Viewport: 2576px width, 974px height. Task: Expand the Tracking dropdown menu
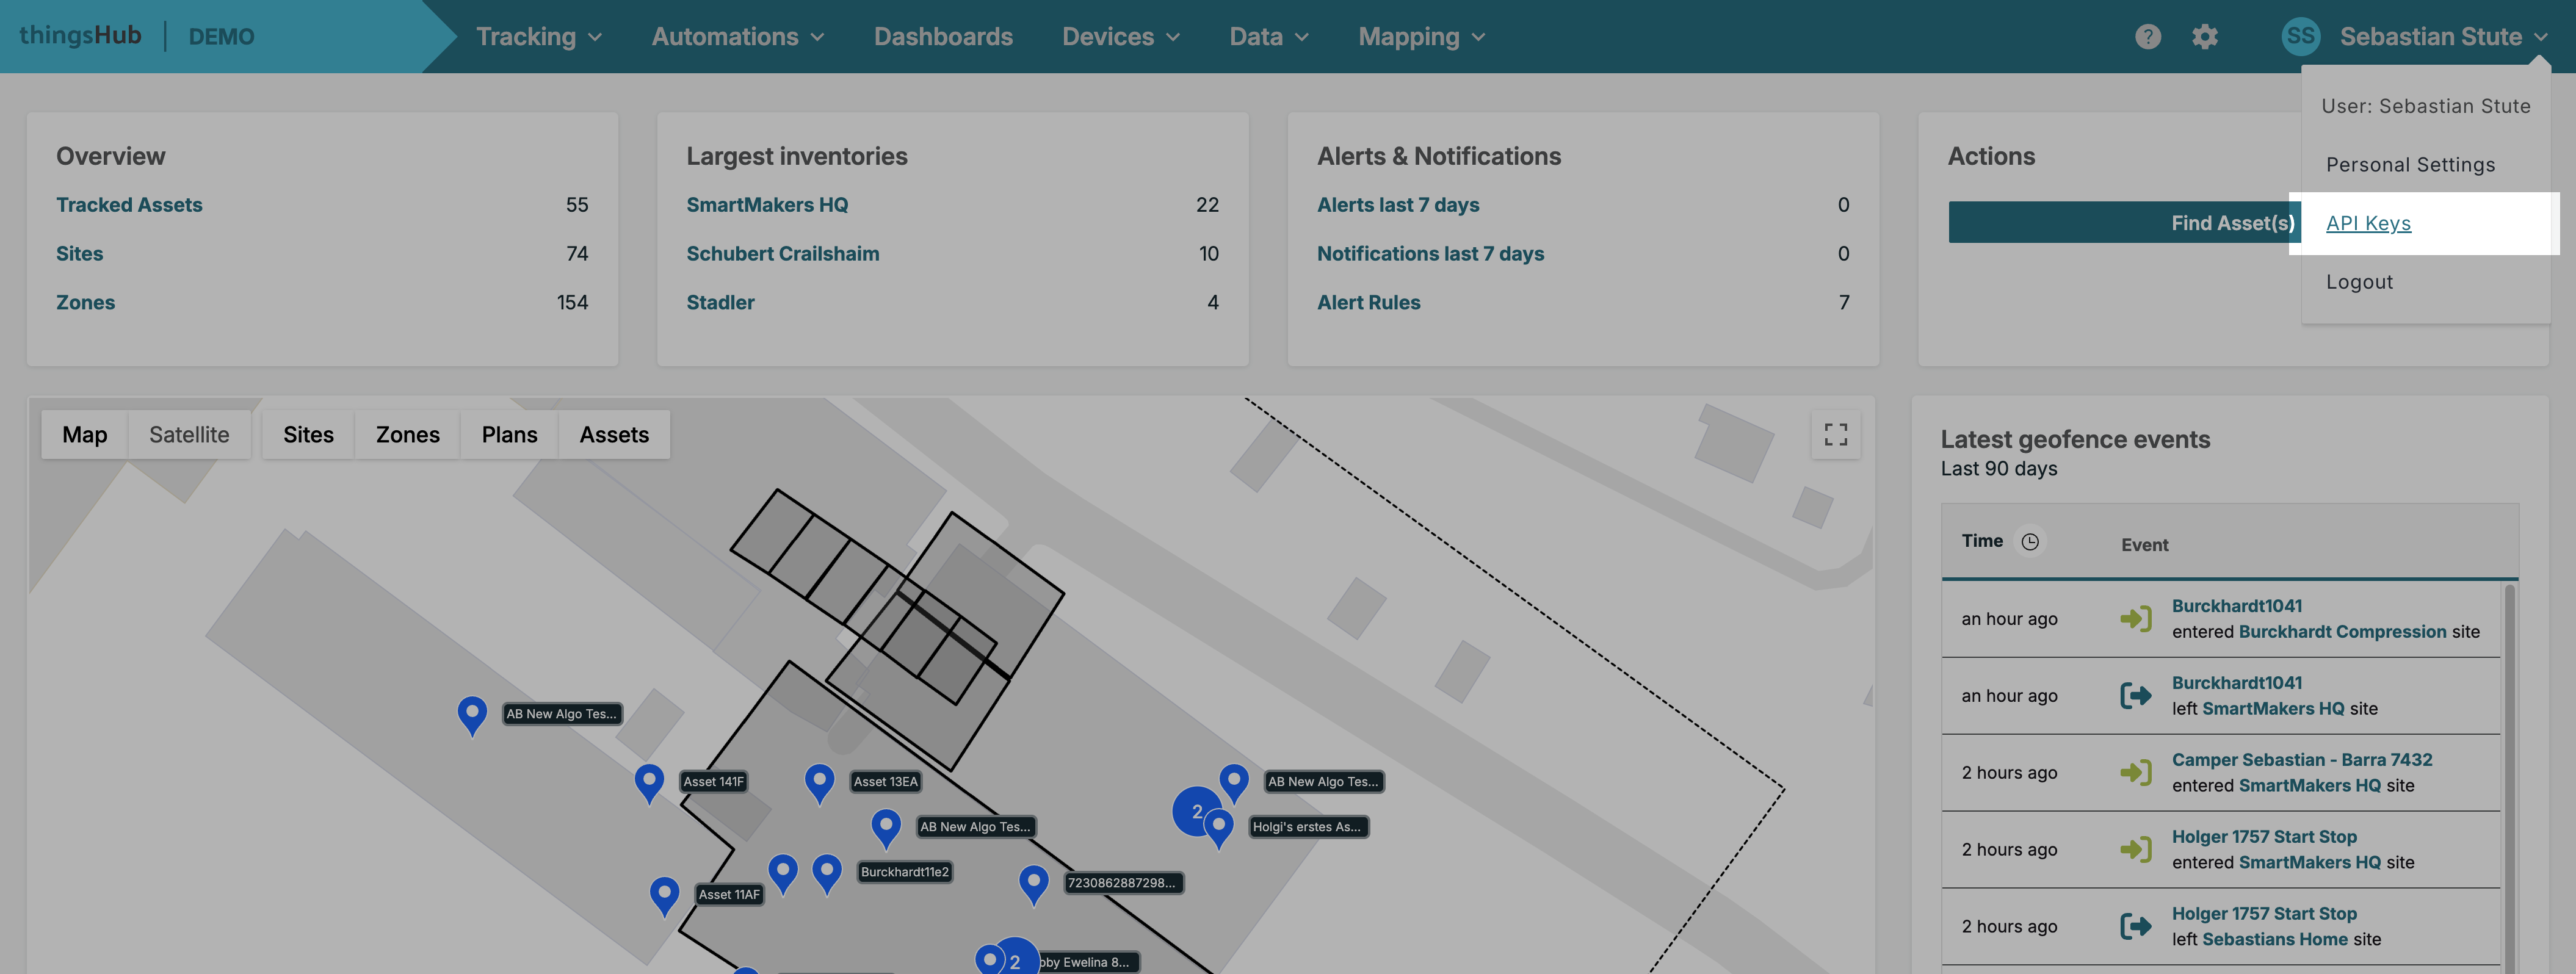538,37
